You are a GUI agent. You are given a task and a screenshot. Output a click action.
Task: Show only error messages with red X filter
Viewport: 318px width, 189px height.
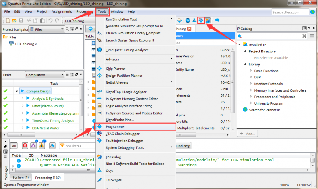[x=25, y=146]
